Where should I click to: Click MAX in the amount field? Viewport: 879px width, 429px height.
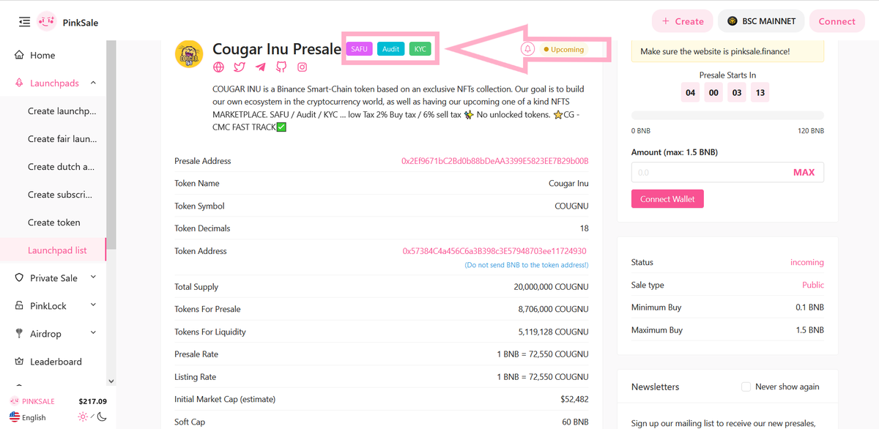(x=804, y=172)
